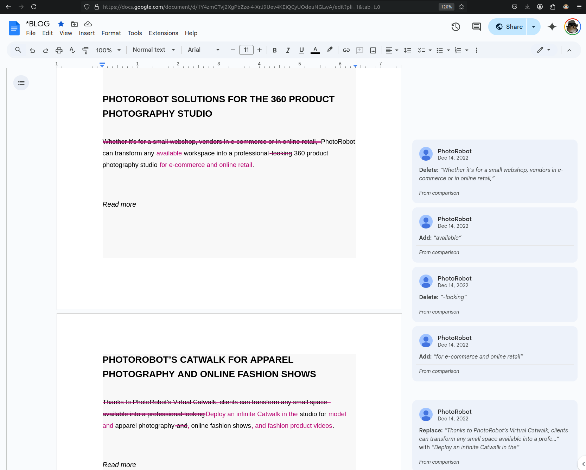Add a comment from toolbar
Viewport: 586px width, 470px height.
[359, 50]
